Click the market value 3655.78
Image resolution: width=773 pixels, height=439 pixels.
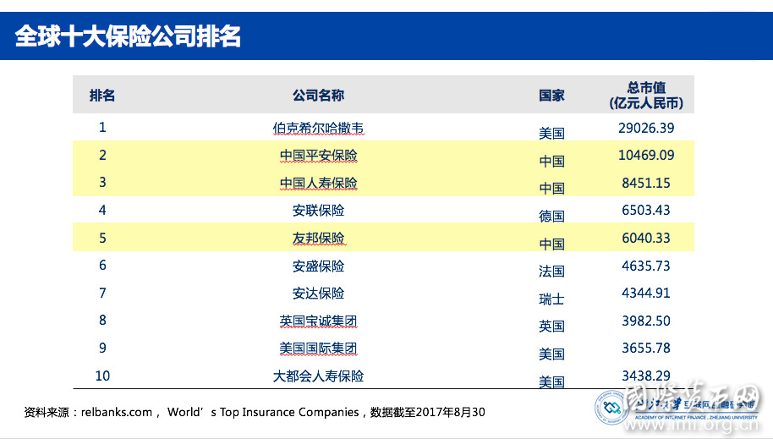pyautogui.click(x=646, y=348)
